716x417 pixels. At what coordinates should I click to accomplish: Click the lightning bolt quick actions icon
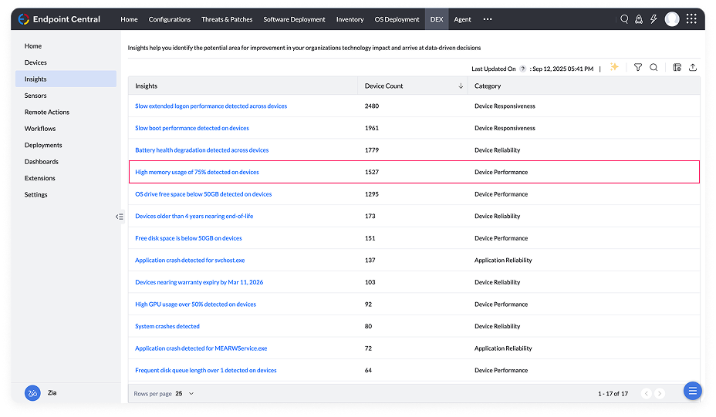(x=654, y=19)
